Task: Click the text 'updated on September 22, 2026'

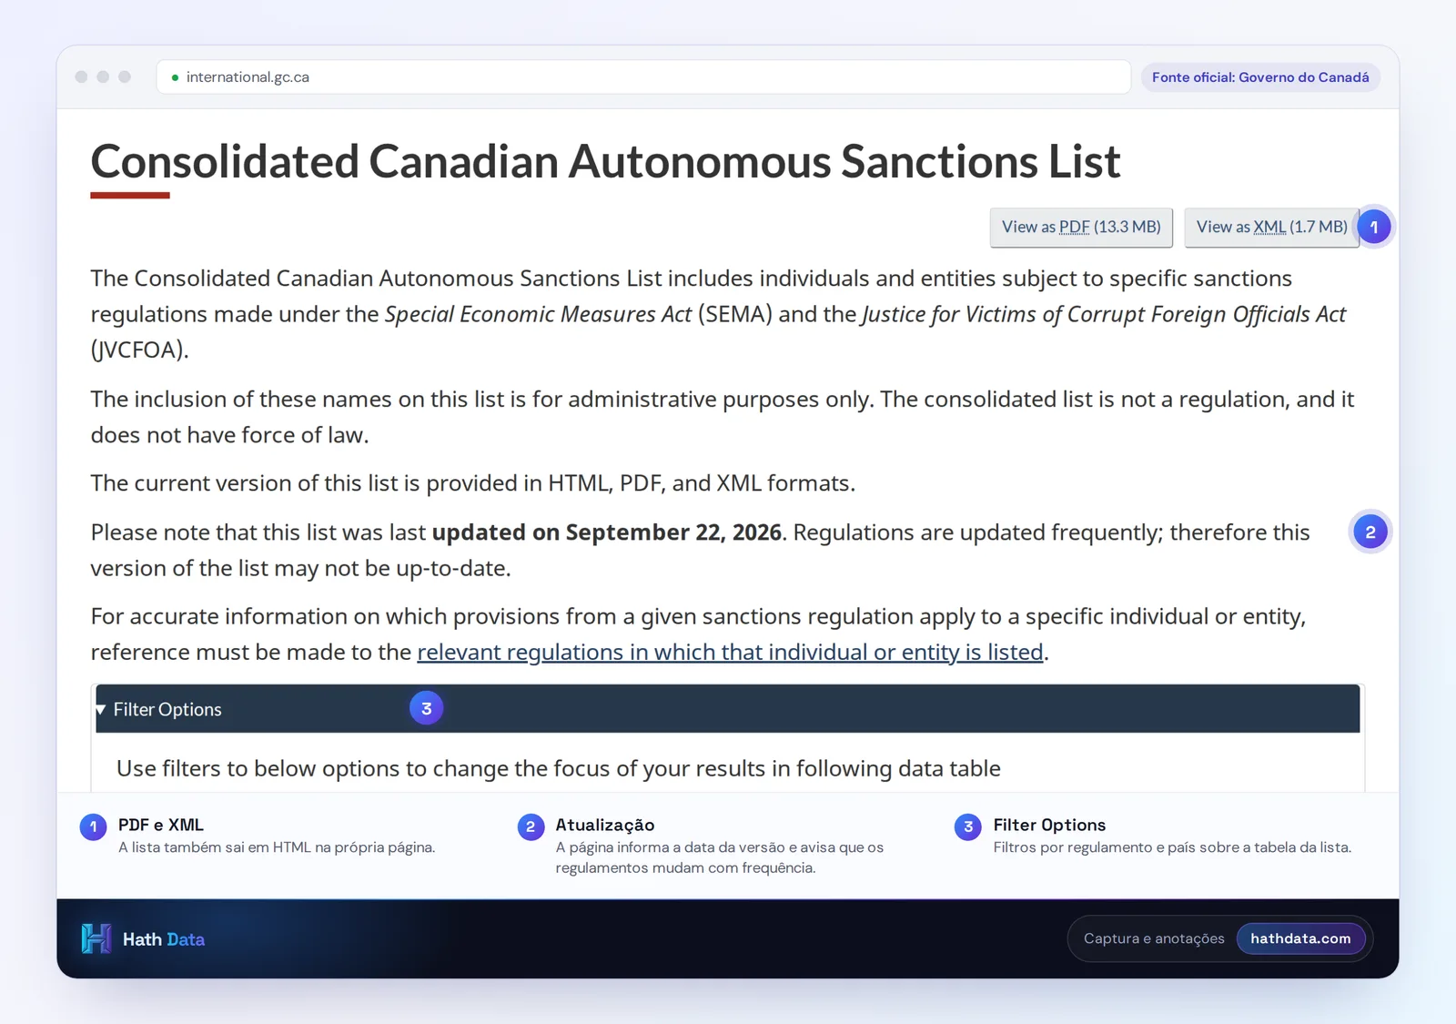Action: pos(607,532)
